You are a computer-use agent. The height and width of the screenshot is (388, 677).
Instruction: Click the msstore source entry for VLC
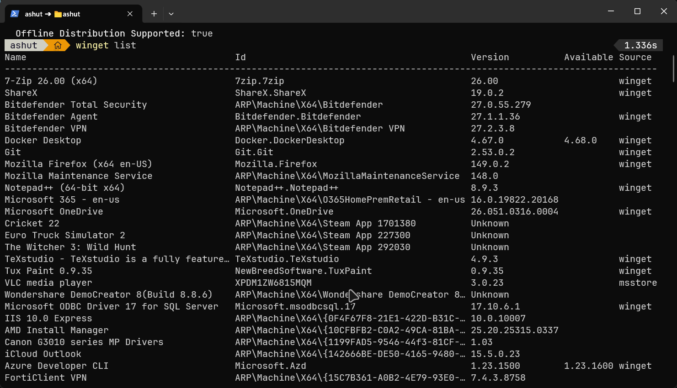pos(638,283)
